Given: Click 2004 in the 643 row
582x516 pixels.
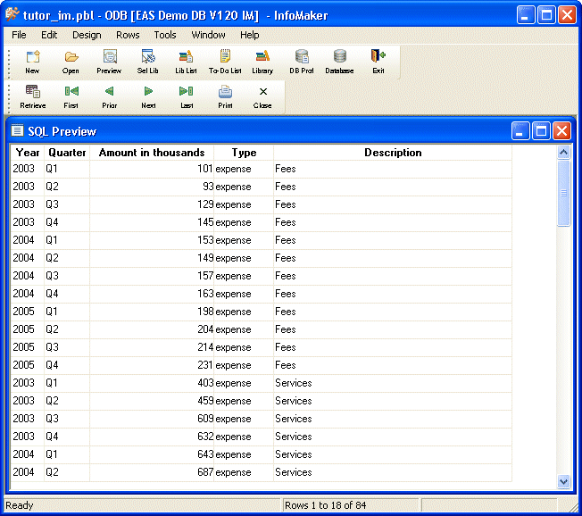Looking at the screenshot, I should [x=23, y=454].
